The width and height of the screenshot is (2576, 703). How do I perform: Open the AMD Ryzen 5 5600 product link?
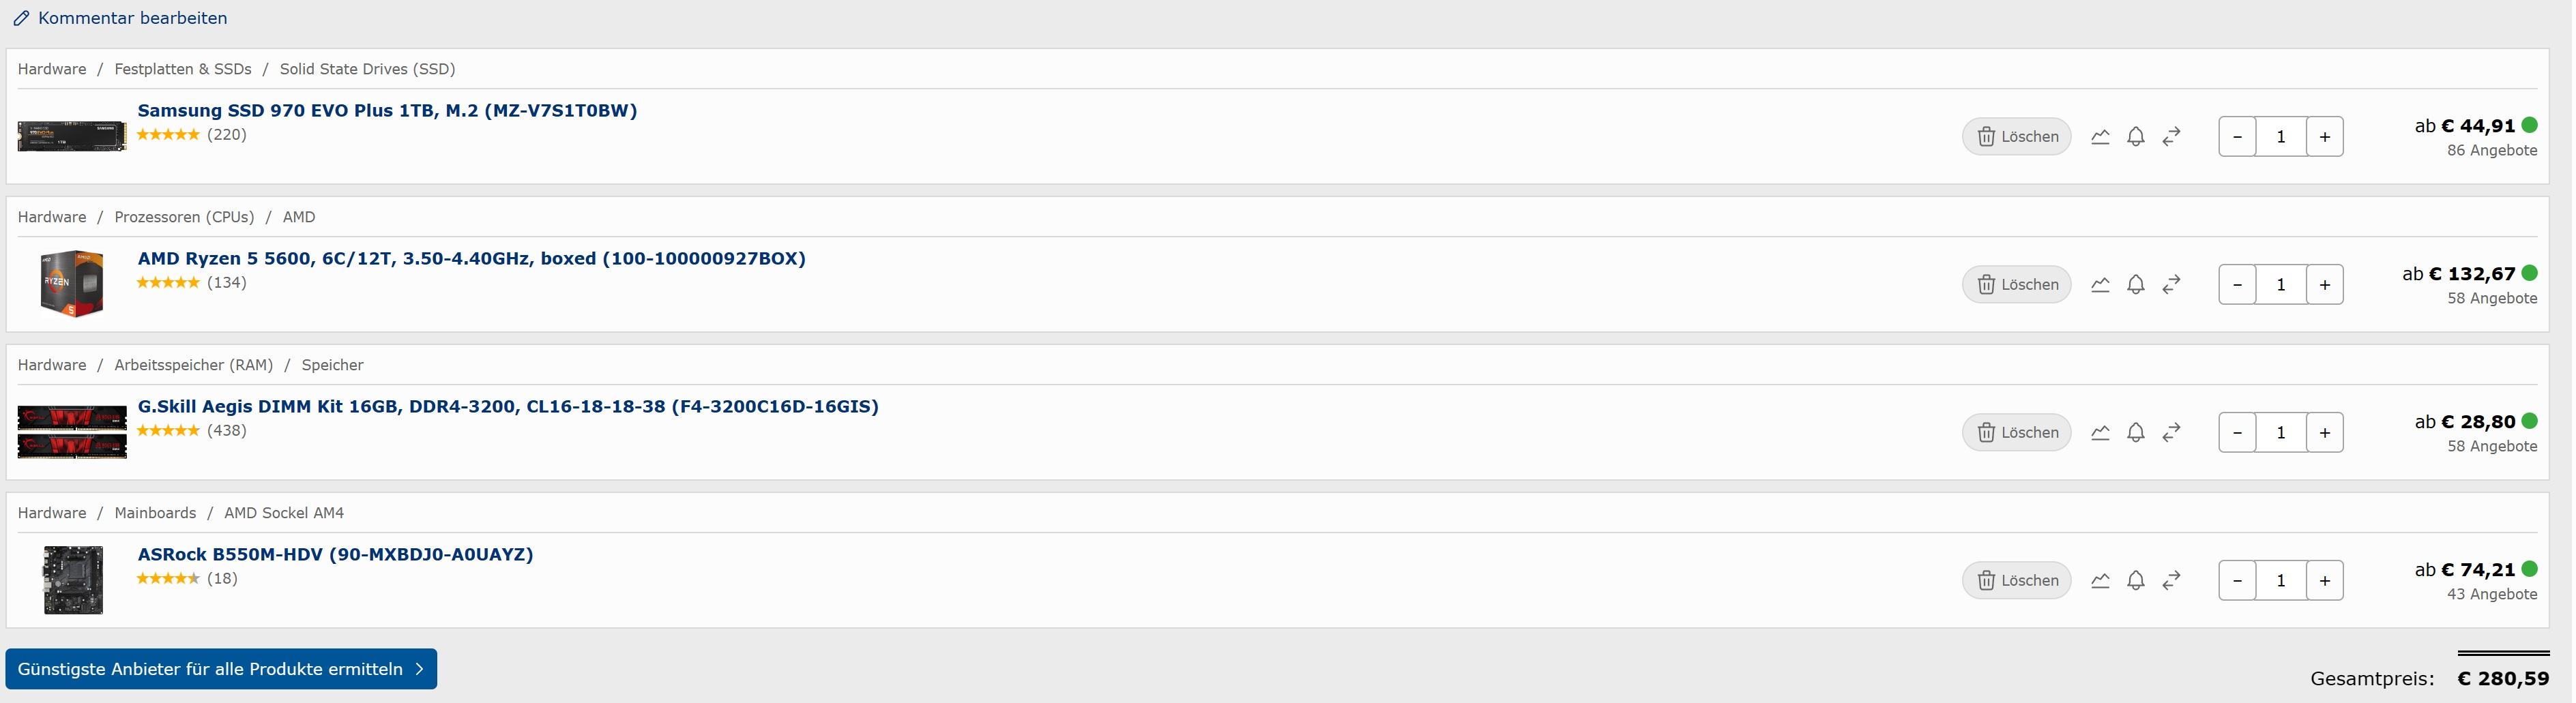coord(472,259)
